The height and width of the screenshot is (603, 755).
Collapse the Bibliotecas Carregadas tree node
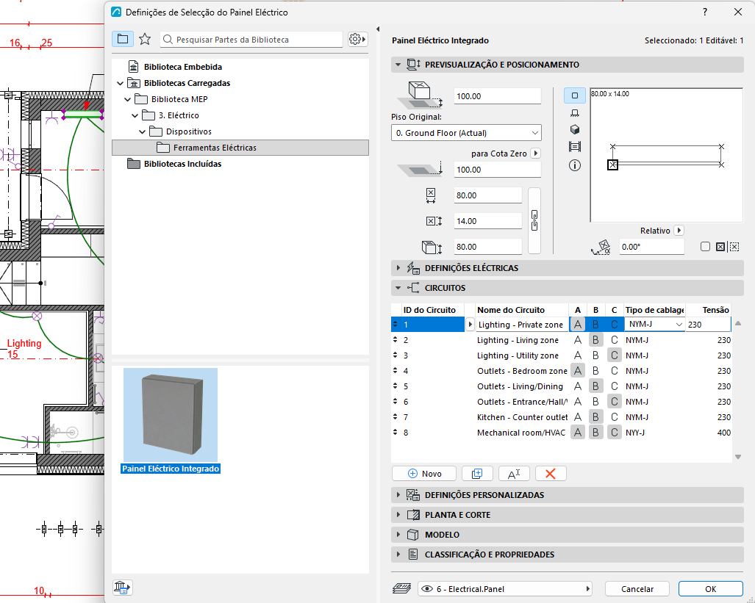pos(121,83)
